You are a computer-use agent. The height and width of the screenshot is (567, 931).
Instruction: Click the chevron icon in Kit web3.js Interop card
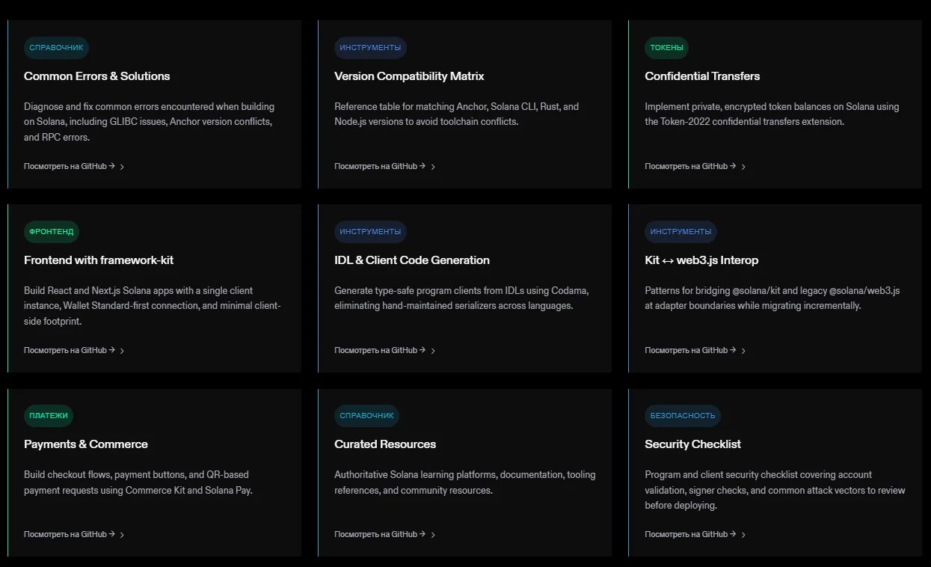pyautogui.click(x=743, y=351)
